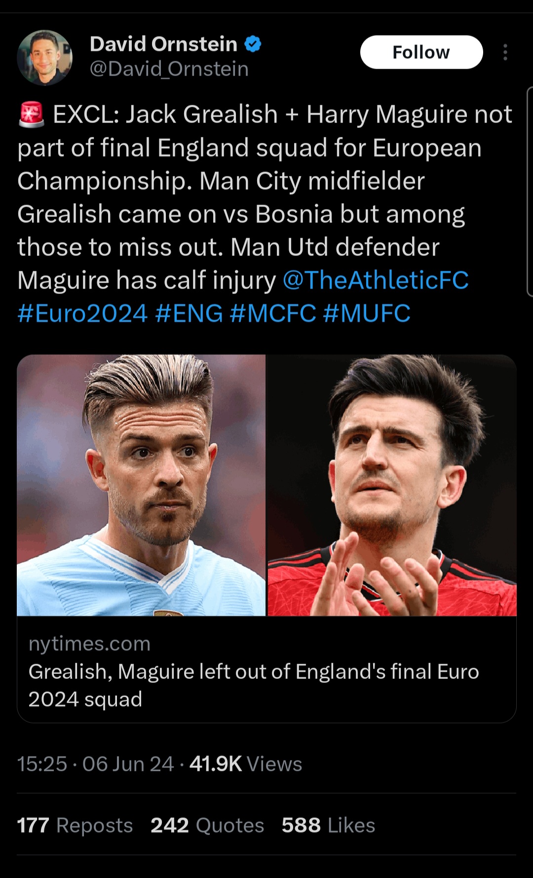Tap the 15:25 06 Jun 24 timestamp

(x=96, y=764)
